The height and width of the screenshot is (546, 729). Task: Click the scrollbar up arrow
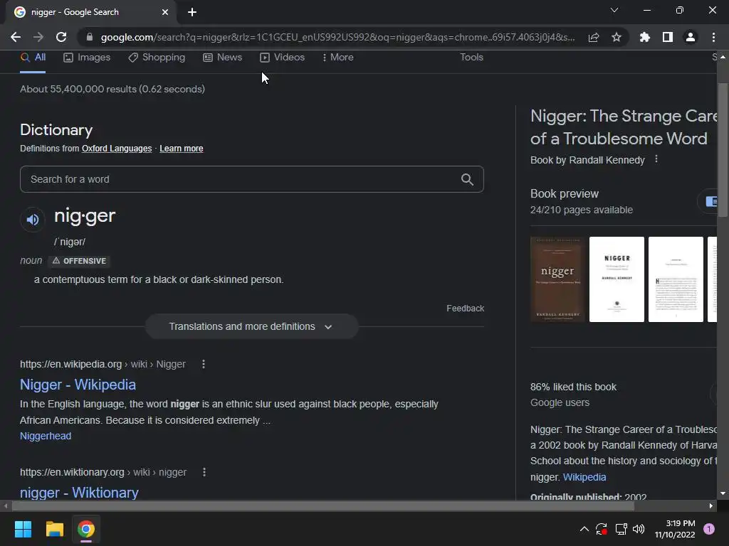click(723, 57)
